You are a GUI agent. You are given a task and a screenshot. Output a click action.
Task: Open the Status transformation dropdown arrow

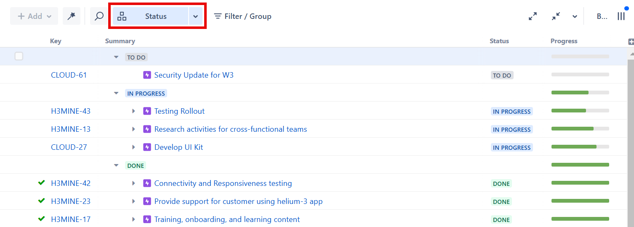[195, 16]
